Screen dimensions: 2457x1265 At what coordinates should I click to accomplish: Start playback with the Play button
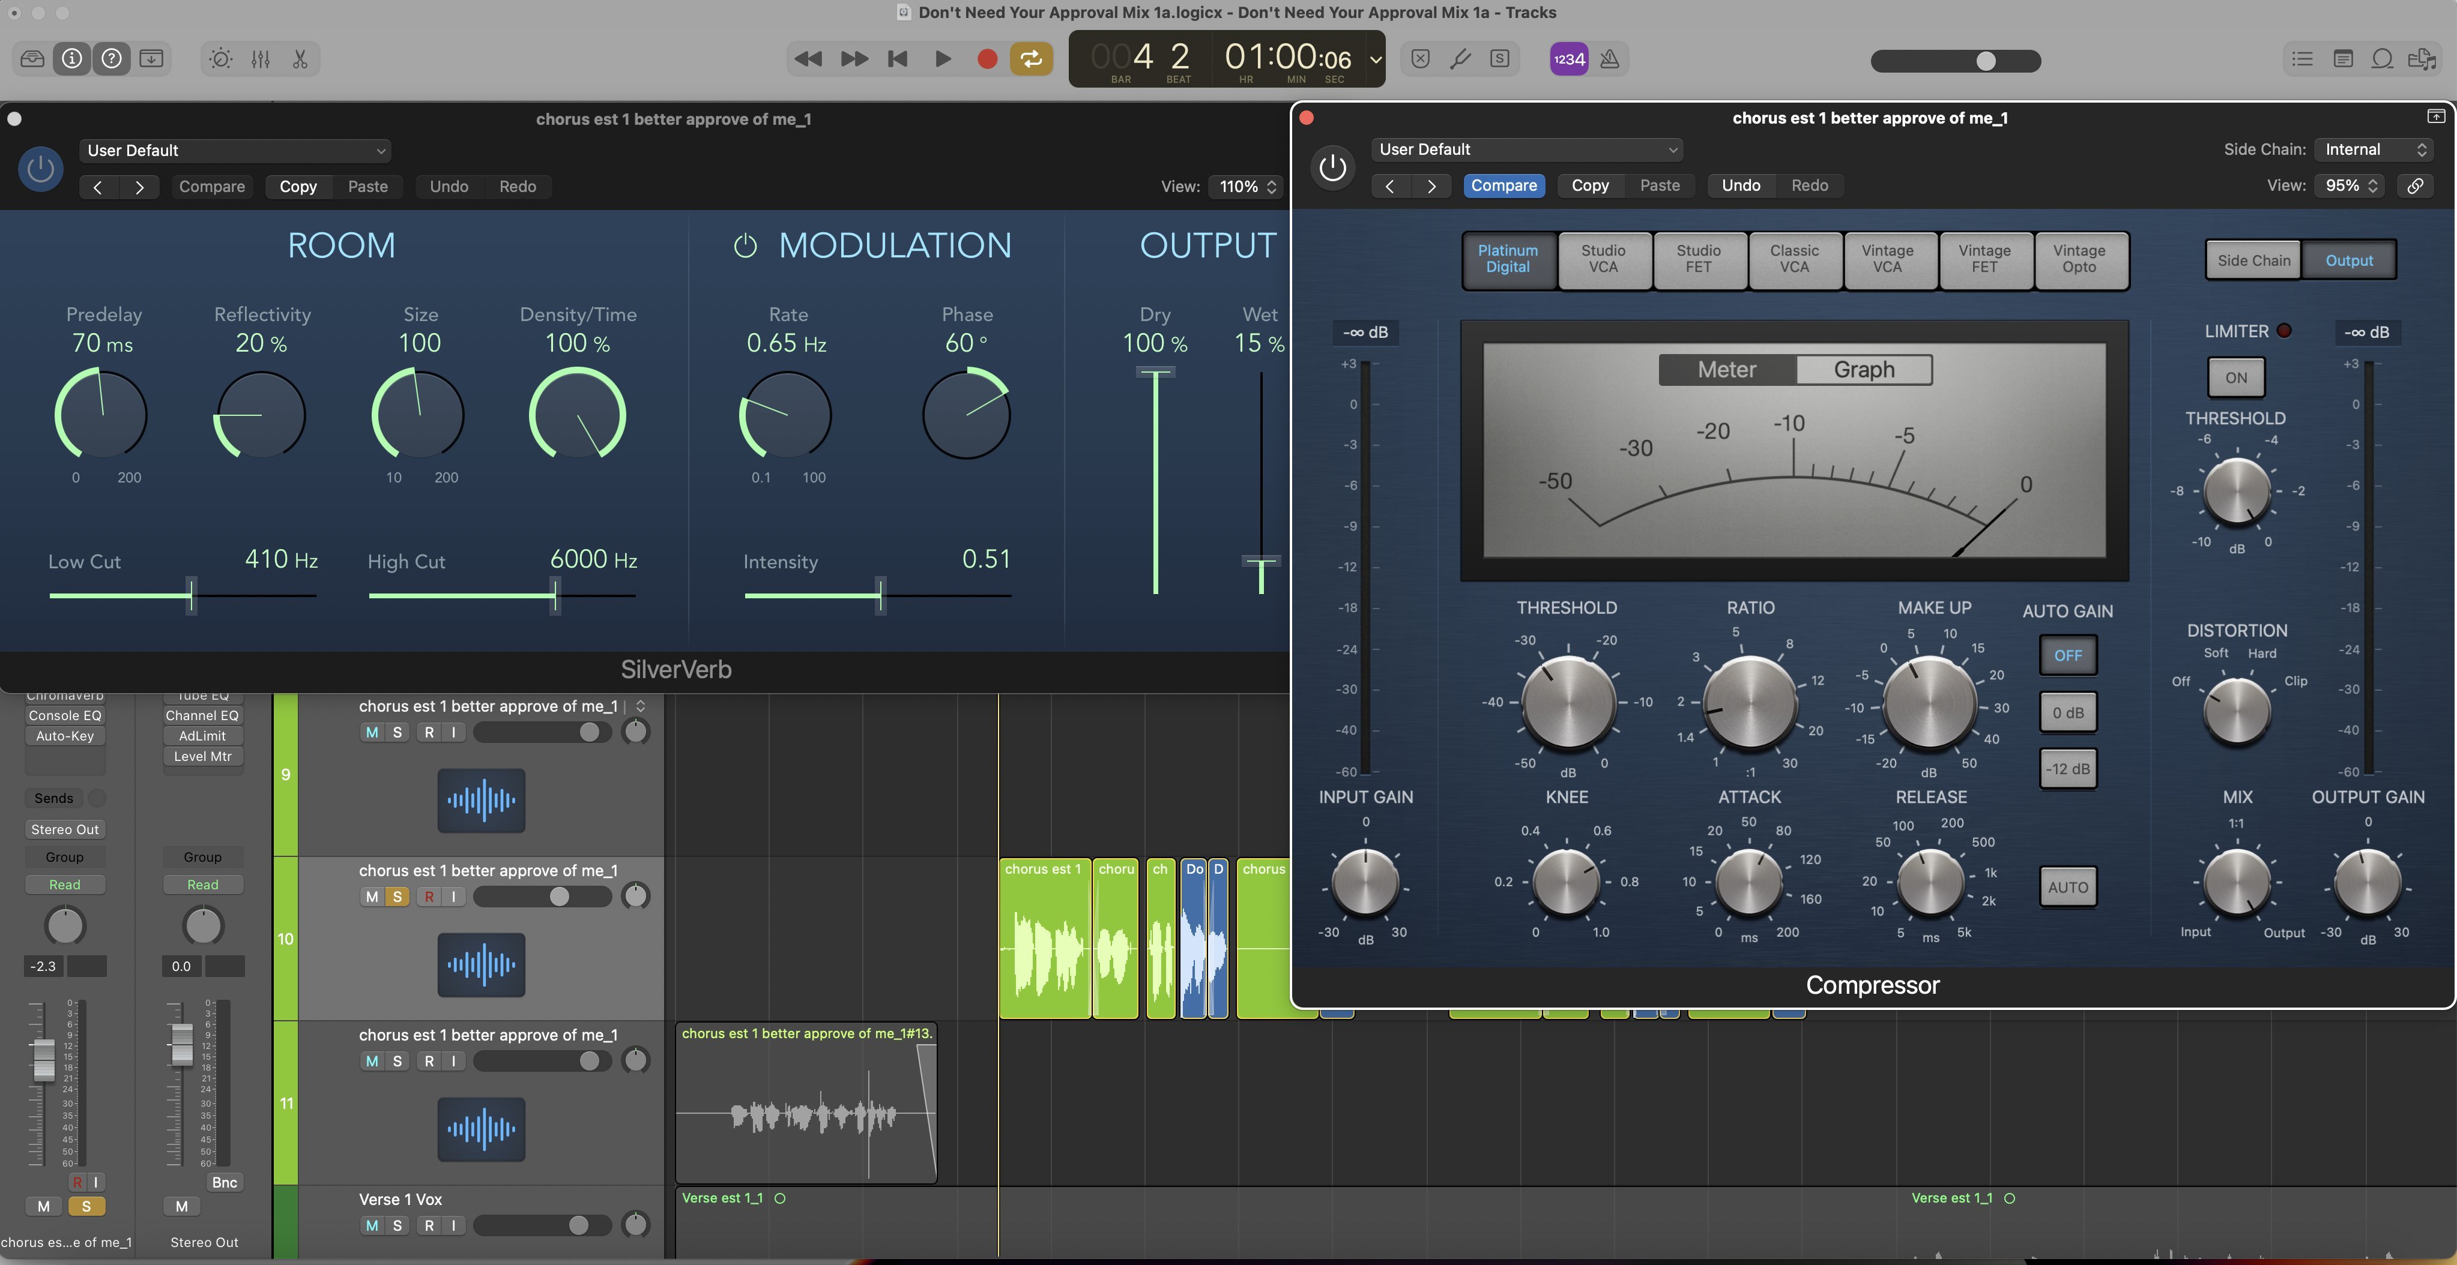pos(943,59)
